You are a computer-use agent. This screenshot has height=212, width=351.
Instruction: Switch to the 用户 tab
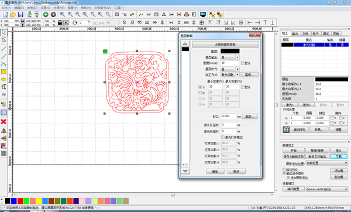[x=316, y=33]
